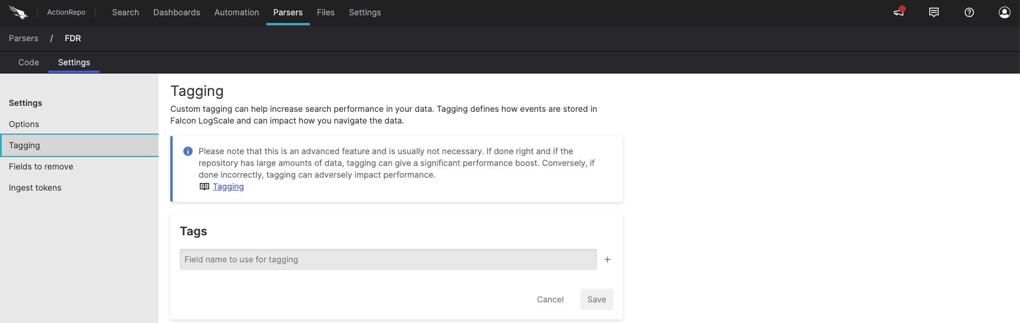
Task: Open the announcements megaphone icon
Action: [x=899, y=12]
